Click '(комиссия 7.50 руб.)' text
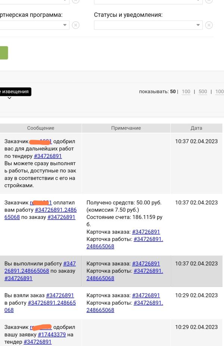The height and width of the screenshot is (346, 224). pos(113,210)
